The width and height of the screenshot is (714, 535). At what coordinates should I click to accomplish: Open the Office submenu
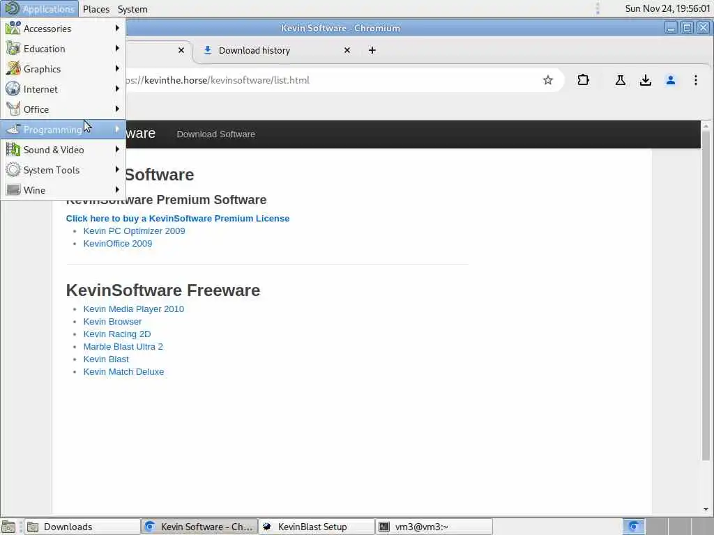(x=63, y=109)
